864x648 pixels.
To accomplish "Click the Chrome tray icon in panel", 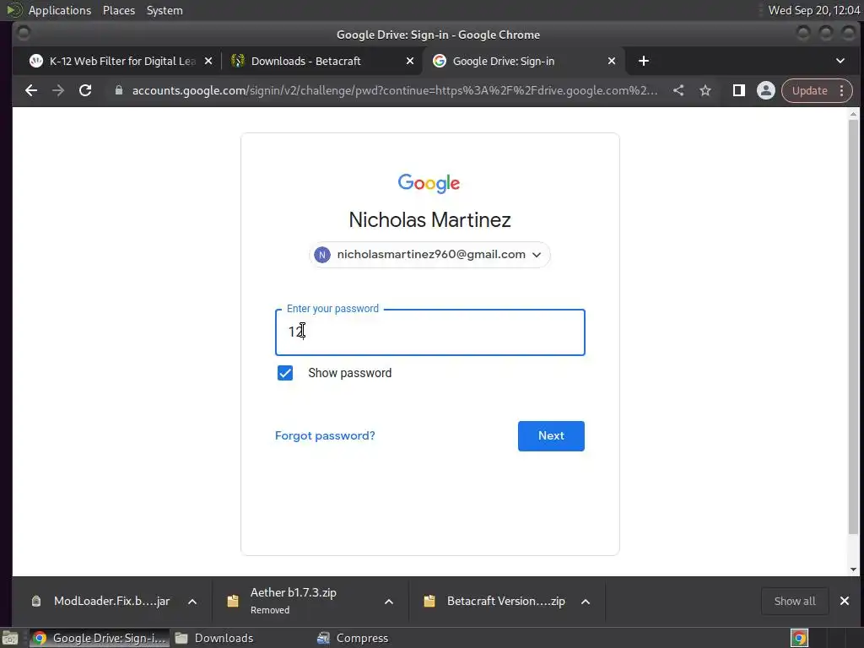I will [x=799, y=638].
